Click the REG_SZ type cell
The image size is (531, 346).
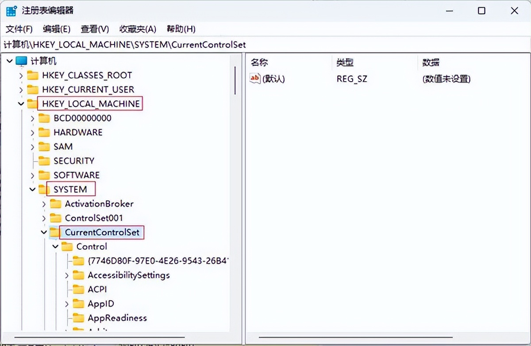352,79
